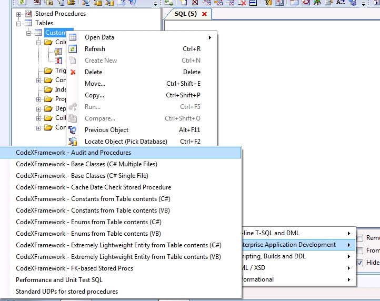This screenshot has height=301, width=380.
Task: Expand the Coll folder node
Action: click(x=38, y=118)
